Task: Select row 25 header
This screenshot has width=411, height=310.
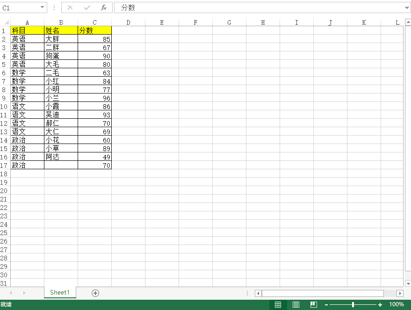Action: [x=4, y=233]
